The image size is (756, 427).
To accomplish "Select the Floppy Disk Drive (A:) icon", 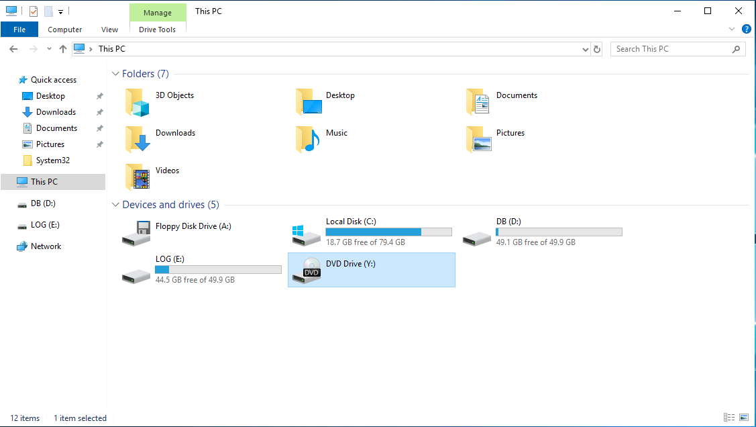I will click(x=136, y=234).
